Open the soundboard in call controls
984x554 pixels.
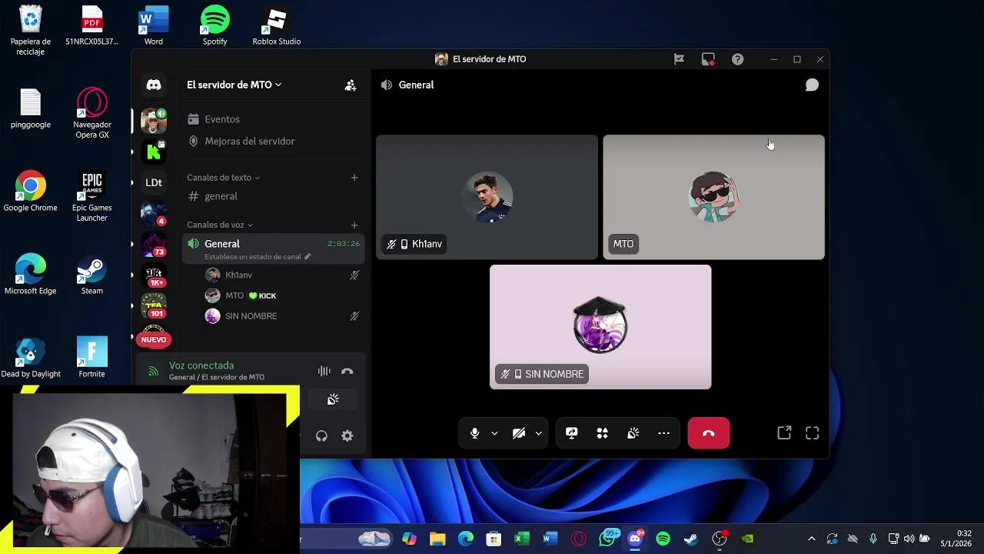633,433
